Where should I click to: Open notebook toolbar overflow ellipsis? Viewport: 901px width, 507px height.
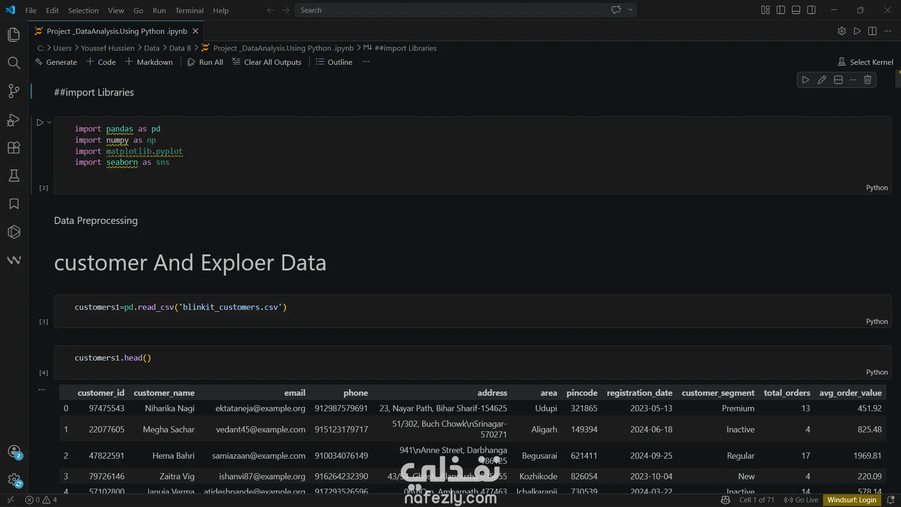(x=366, y=62)
